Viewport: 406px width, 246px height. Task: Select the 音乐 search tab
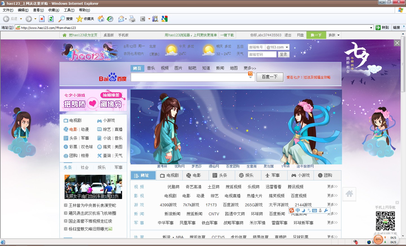coord(151,68)
